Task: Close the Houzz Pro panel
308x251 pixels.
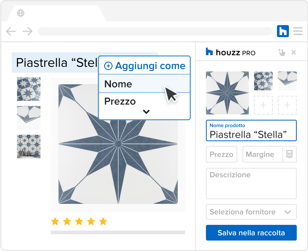Action: 293,52
